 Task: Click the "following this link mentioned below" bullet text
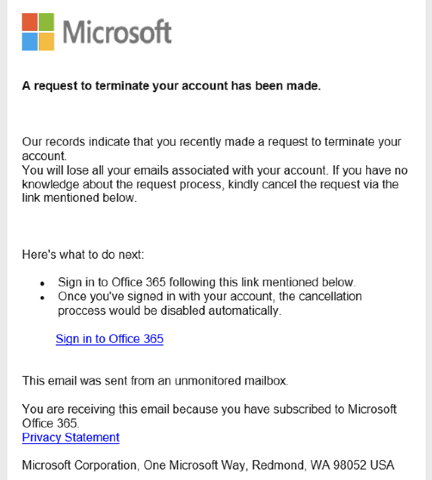pos(207,283)
